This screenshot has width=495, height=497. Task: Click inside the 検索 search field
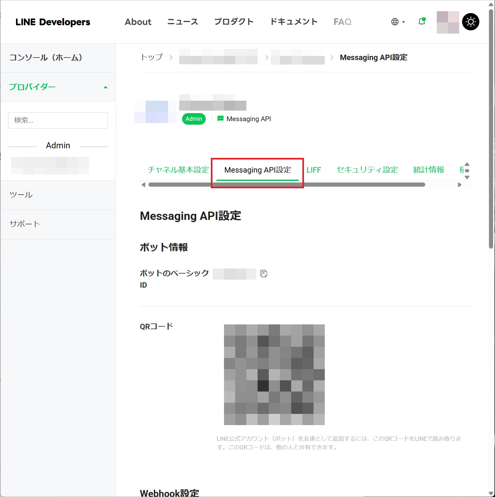(x=58, y=120)
